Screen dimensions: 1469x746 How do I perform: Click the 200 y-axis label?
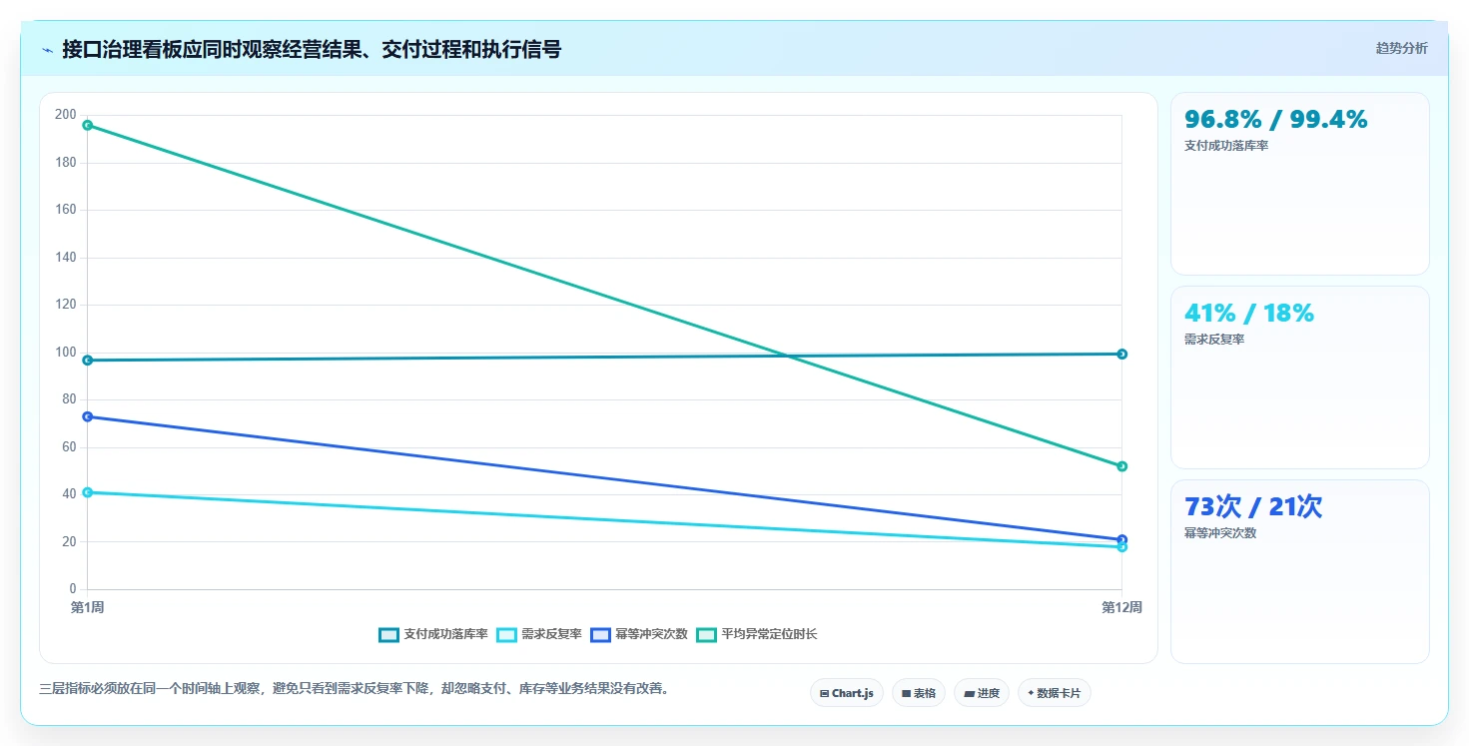click(66, 115)
